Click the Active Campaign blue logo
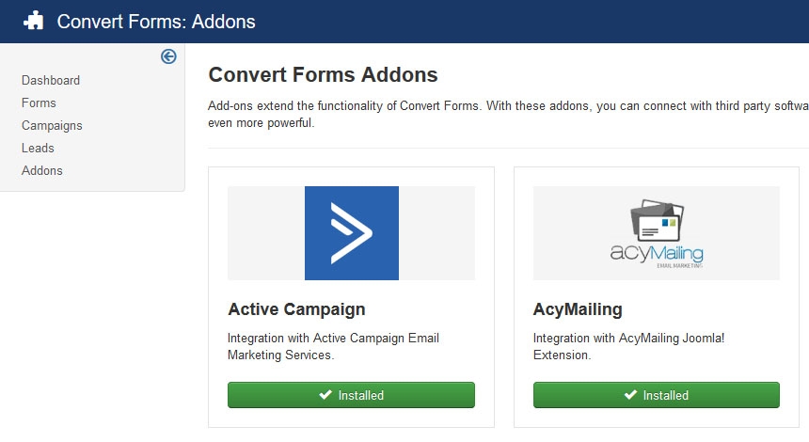The width and height of the screenshot is (809, 442). (x=352, y=233)
